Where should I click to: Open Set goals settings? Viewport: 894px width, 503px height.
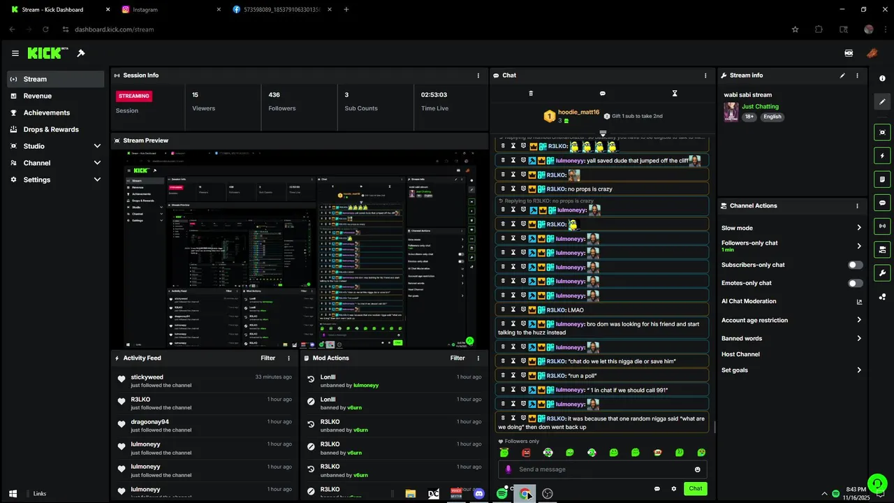pyautogui.click(x=792, y=370)
